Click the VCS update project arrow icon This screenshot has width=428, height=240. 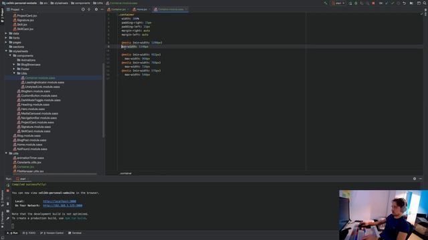387,3
